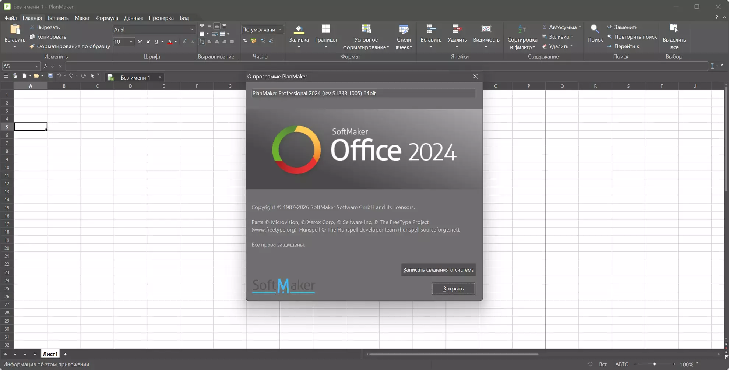The image size is (729, 370).
Task: Click the Cut (Вырезать) scissors icon
Action: [32, 27]
